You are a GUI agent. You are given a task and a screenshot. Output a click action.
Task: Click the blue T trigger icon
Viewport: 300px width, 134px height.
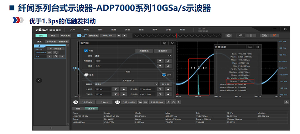point(79,35)
